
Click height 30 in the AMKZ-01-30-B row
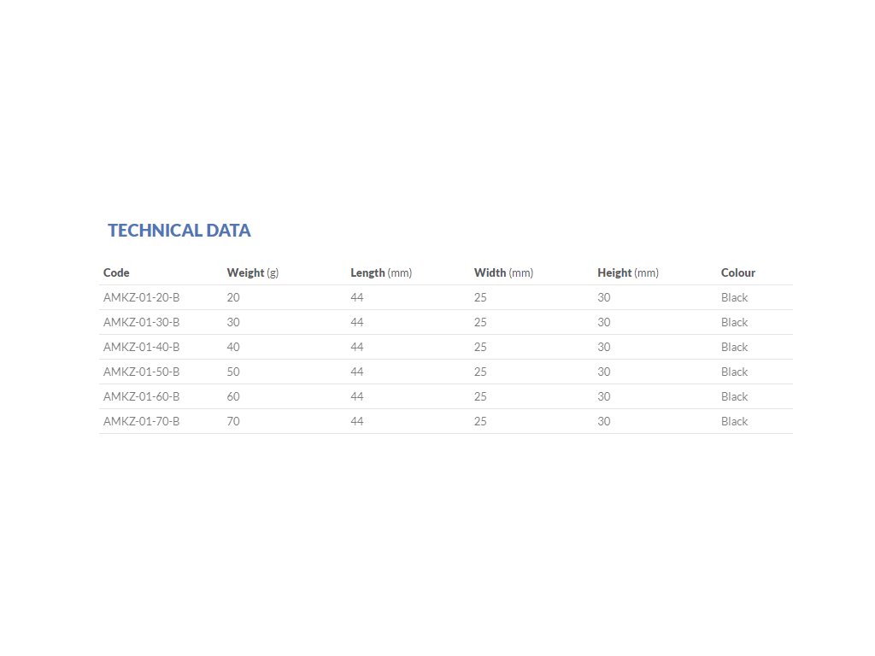(x=604, y=322)
